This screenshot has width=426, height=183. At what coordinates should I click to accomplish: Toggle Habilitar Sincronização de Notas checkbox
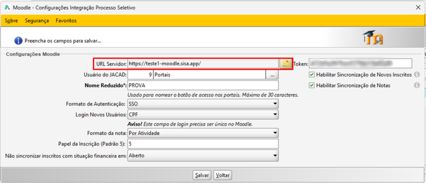click(x=312, y=85)
